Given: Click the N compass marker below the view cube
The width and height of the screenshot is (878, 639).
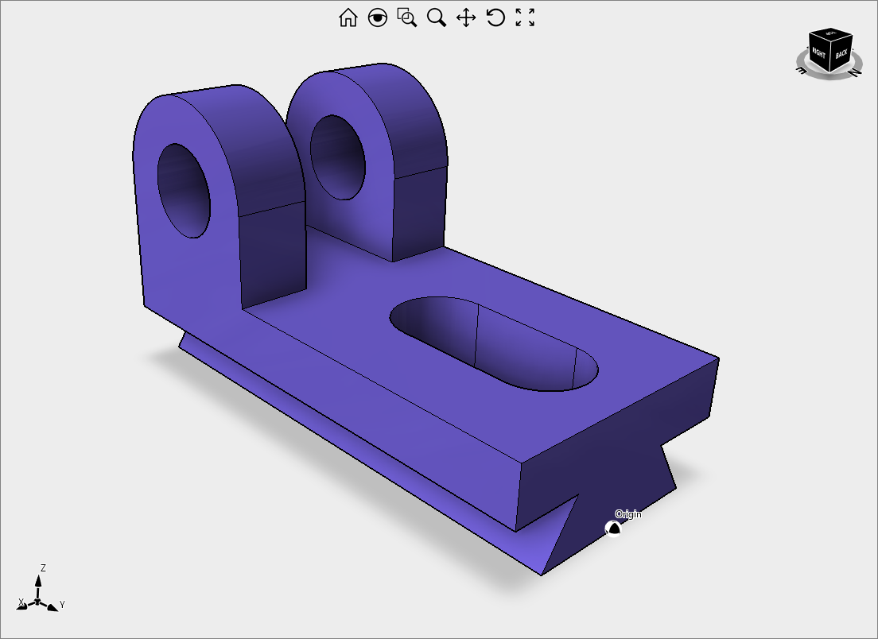Looking at the screenshot, I should 853,72.
